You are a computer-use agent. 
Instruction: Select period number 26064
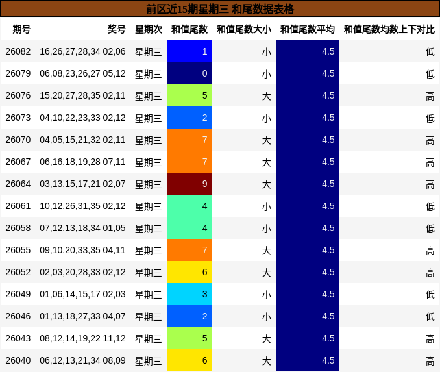(x=18, y=184)
